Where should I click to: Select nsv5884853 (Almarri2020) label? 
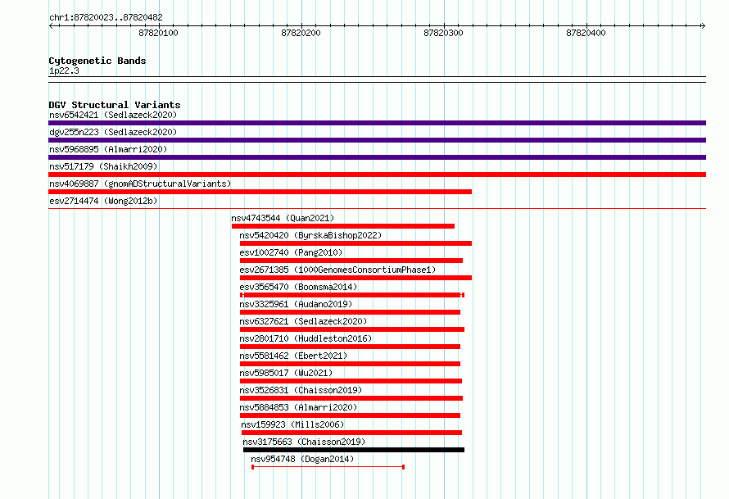tap(298, 407)
